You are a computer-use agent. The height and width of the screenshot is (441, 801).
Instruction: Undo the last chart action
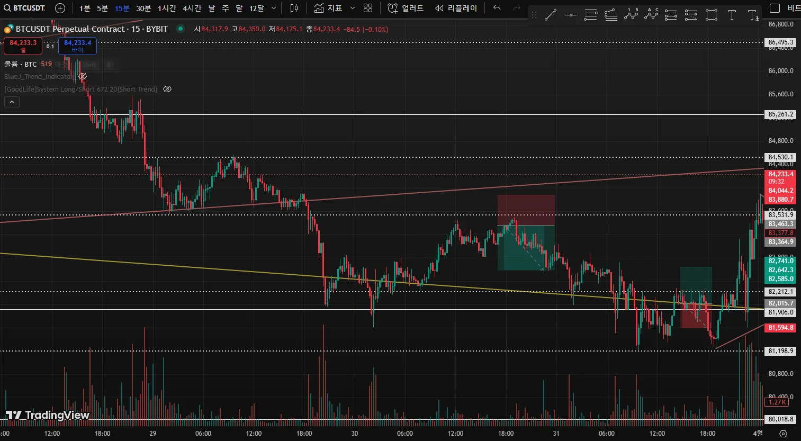pos(497,8)
